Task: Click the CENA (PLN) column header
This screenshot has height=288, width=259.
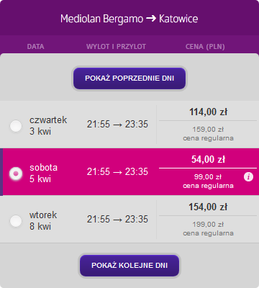Action: (205, 47)
